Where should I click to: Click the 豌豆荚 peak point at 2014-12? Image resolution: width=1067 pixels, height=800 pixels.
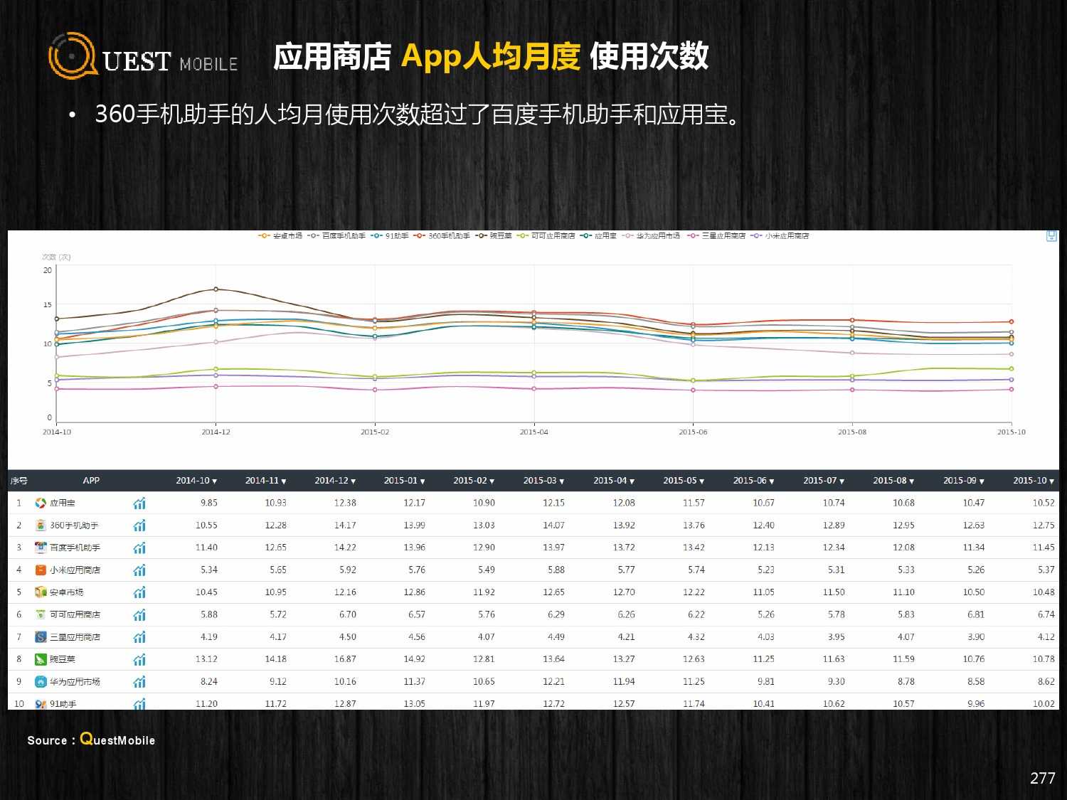[216, 289]
